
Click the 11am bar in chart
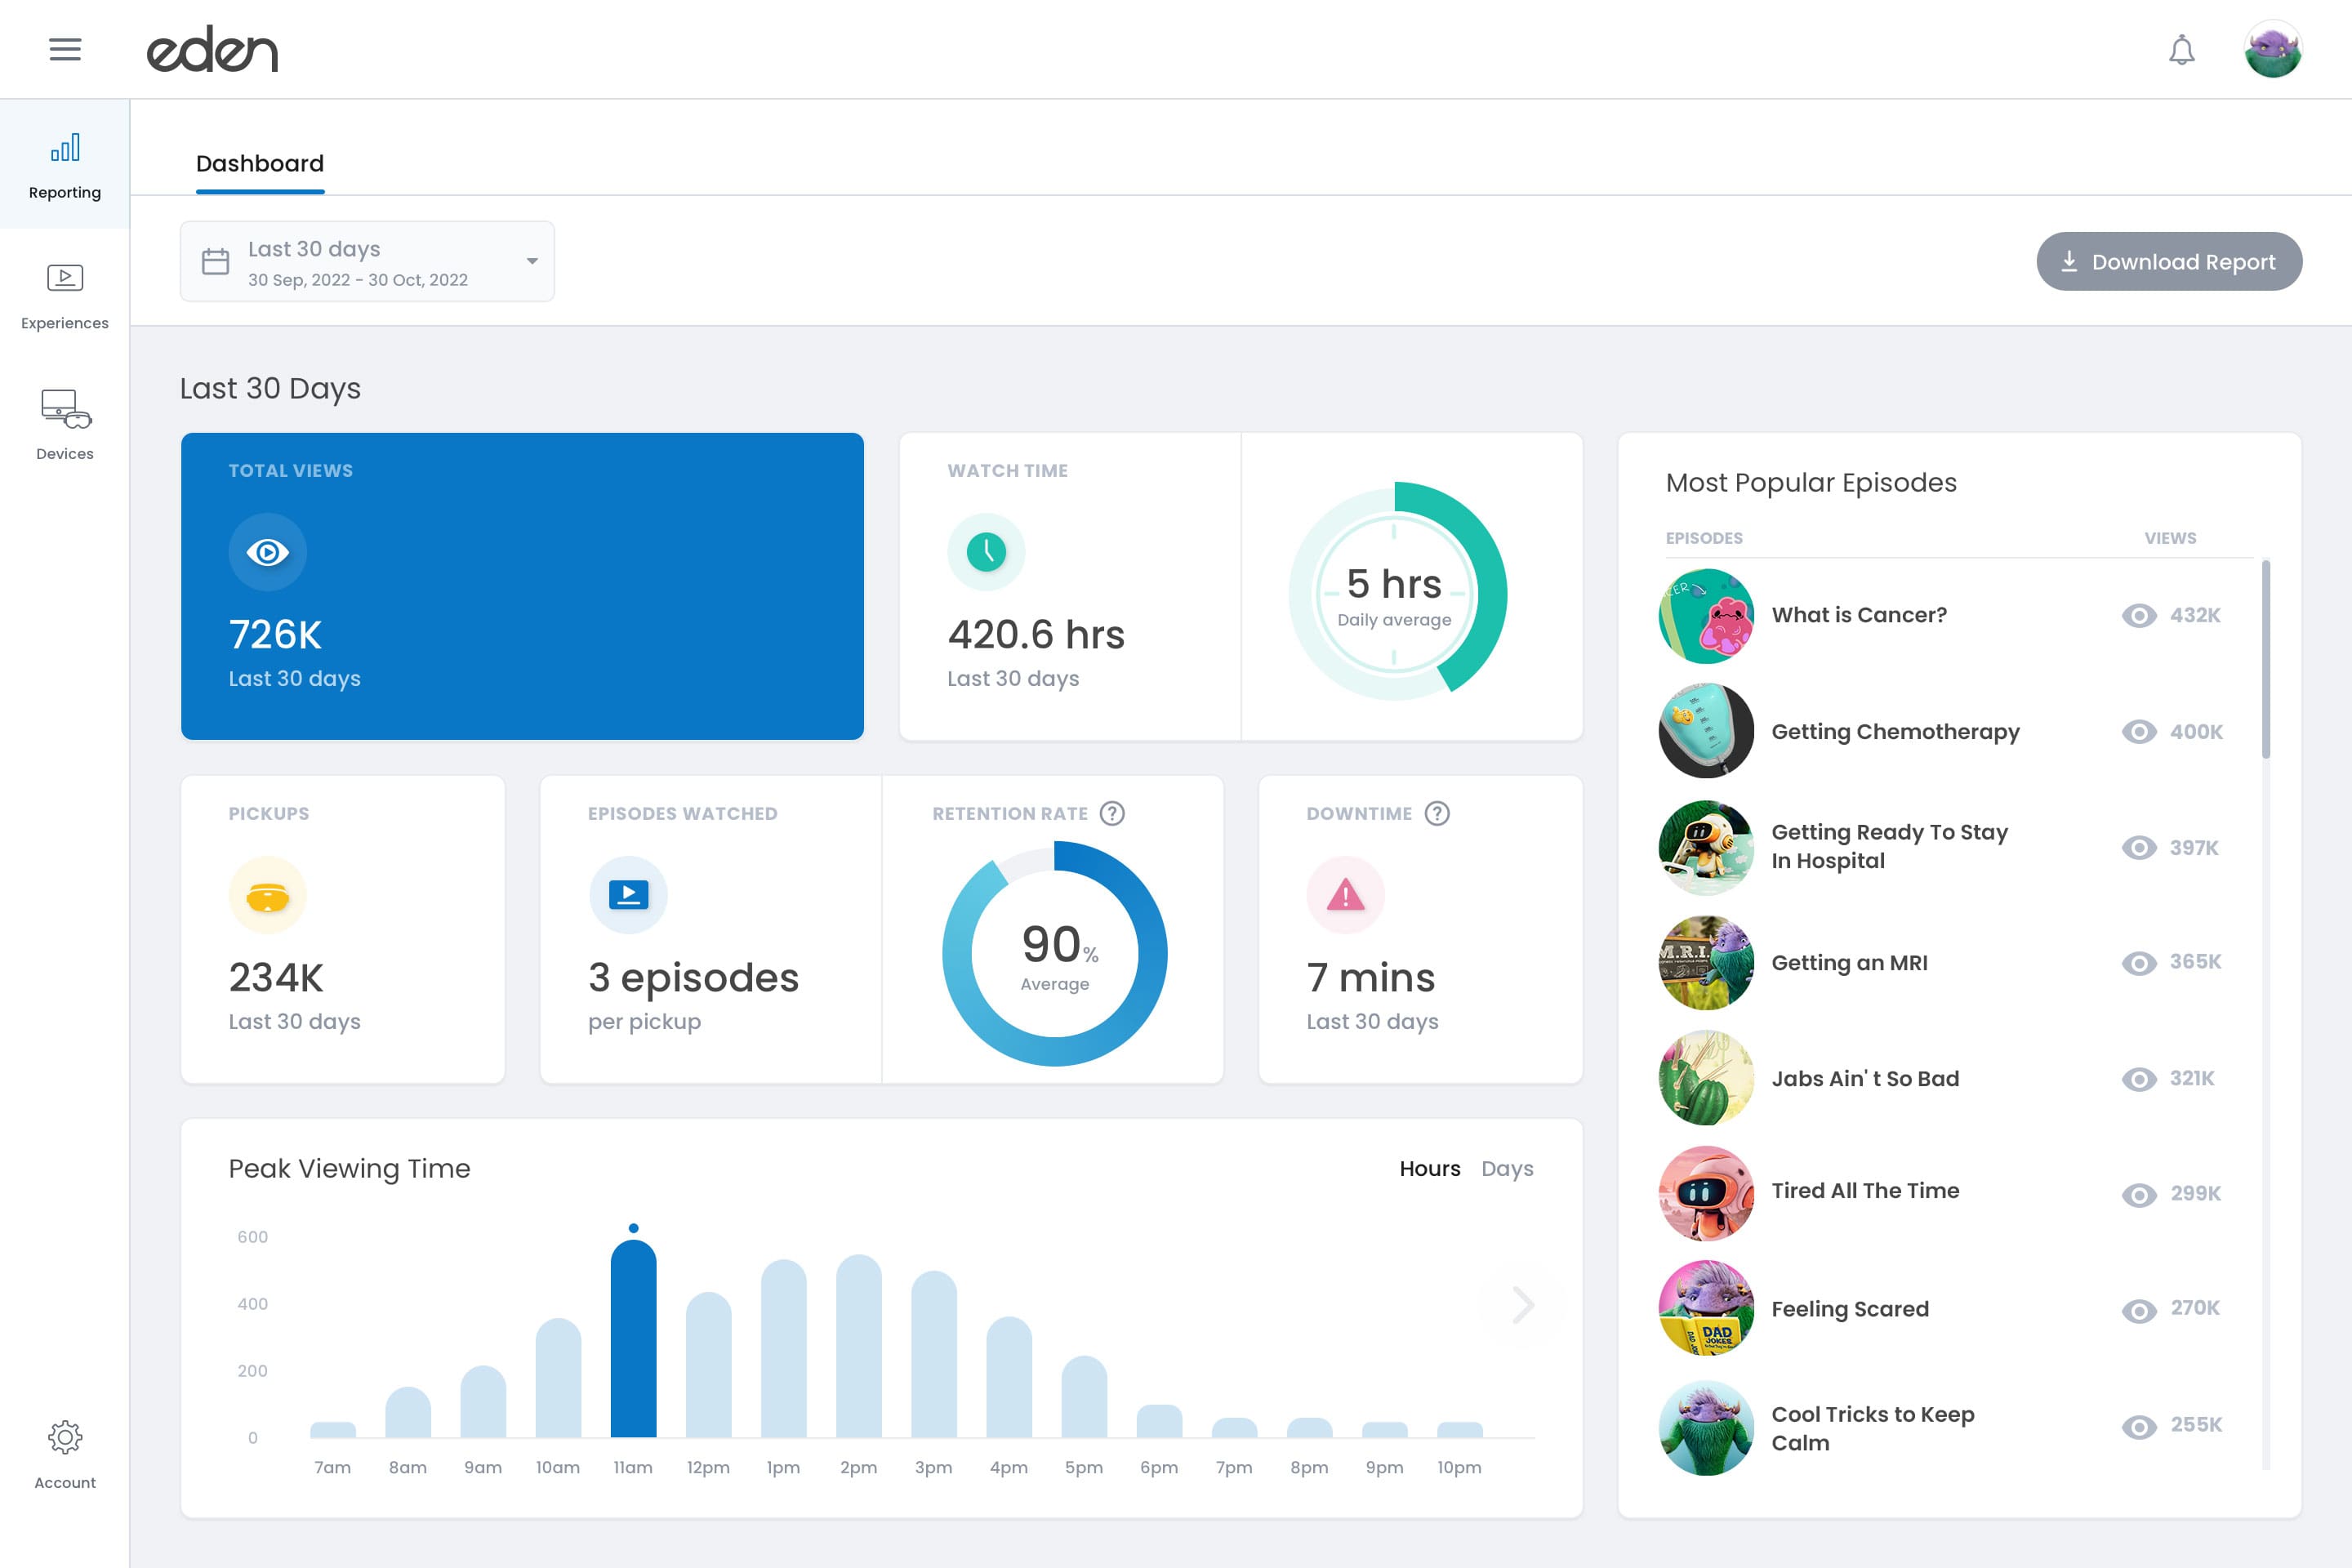click(633, 1340)
